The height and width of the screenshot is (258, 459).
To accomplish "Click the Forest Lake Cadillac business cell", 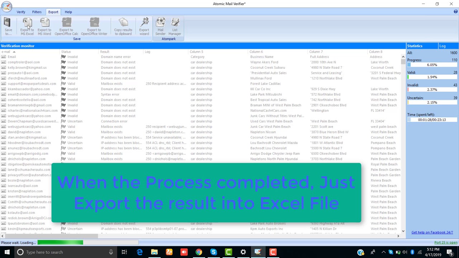I will click(x=265, y=83).
